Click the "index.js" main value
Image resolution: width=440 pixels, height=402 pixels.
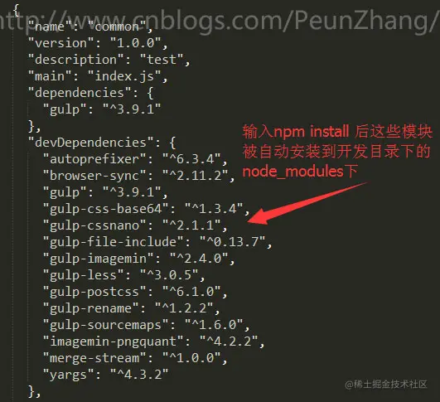tap(124, 76)
